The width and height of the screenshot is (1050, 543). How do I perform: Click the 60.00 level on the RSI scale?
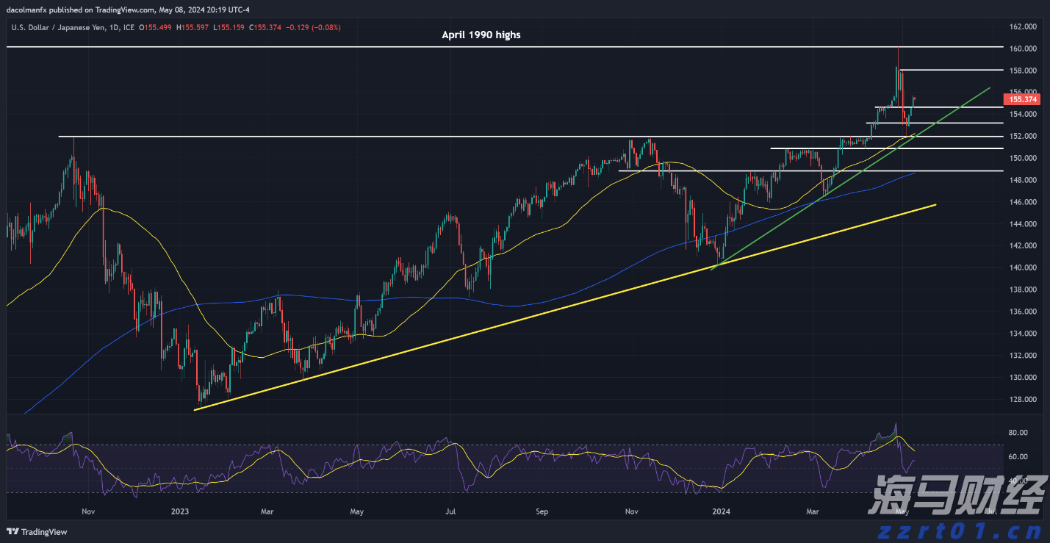[x=1017, y=457]
